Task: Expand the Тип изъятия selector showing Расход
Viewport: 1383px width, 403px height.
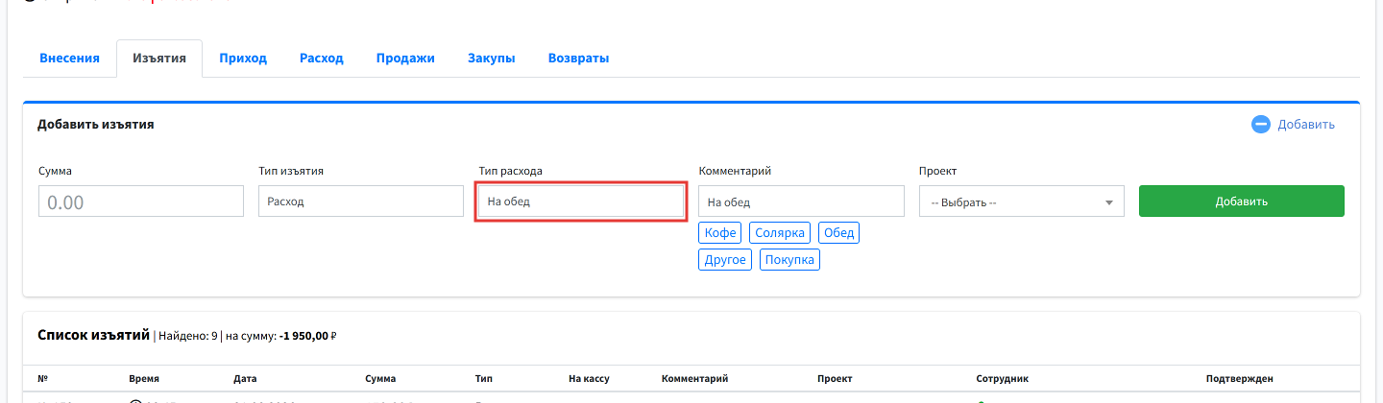Action: pyautogui.click(x=361, y=201)
